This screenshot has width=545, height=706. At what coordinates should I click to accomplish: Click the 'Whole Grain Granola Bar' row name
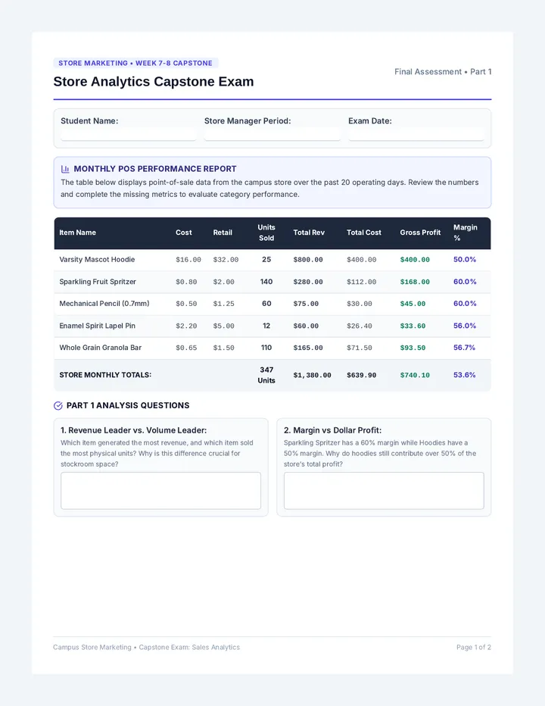tap(101, 348)
